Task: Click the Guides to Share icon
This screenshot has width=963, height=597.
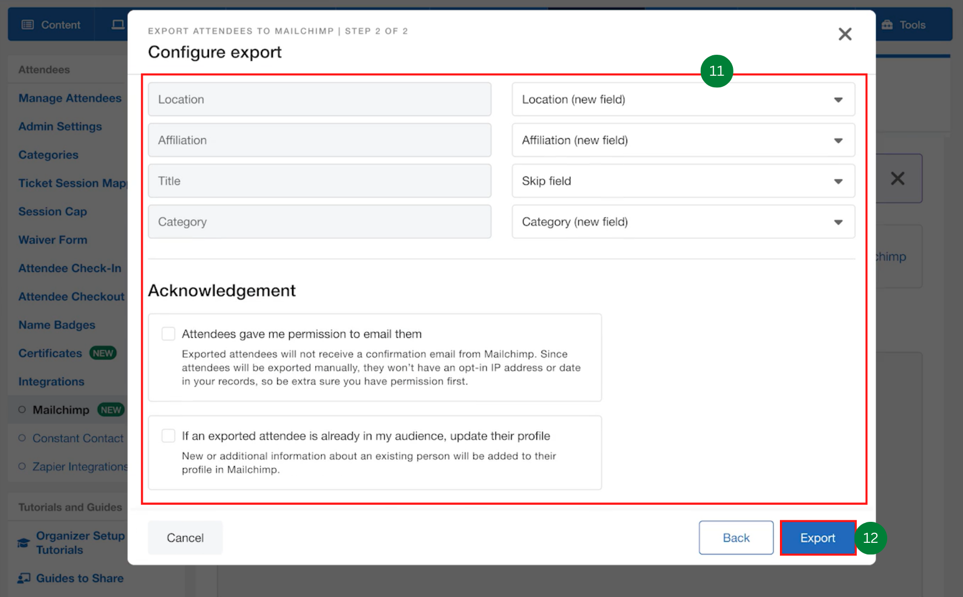Action: 24,578
